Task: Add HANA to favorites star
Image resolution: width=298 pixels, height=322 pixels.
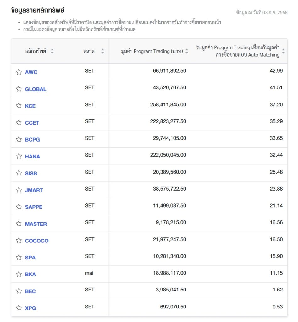Action: click(19, 156)
